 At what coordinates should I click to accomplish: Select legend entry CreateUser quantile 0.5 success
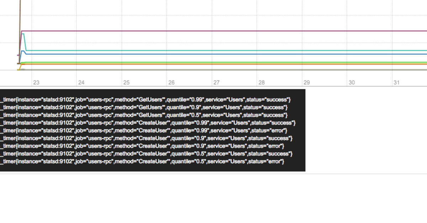[x=146, y=154]
